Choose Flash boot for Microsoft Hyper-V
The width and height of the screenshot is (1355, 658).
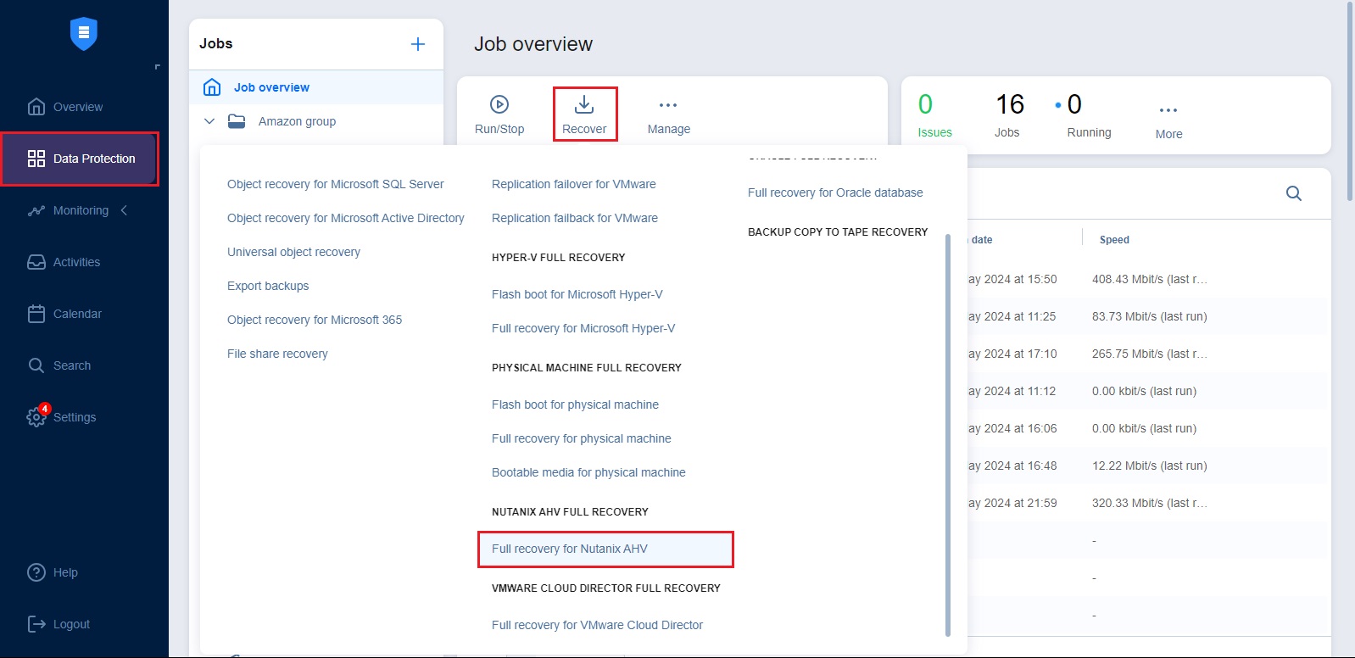point(577,294)
